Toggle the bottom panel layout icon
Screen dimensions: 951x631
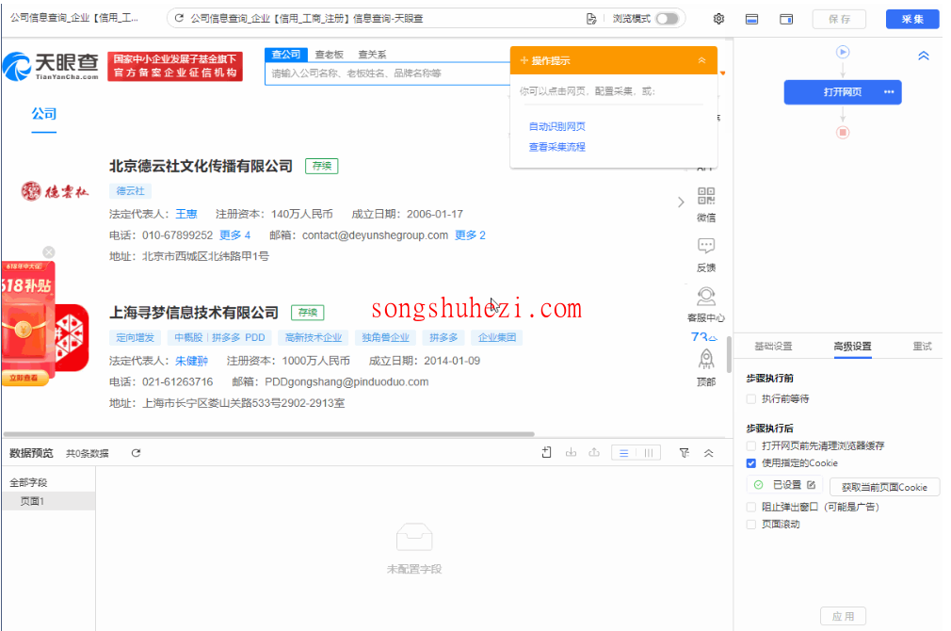click(x=751, y=20)
